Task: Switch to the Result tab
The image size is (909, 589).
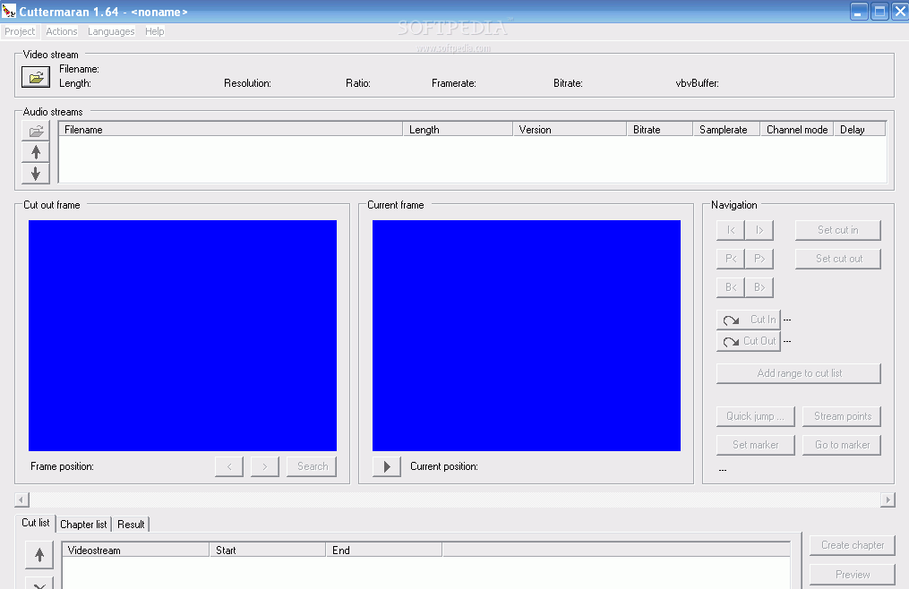Action: point(131,525)
